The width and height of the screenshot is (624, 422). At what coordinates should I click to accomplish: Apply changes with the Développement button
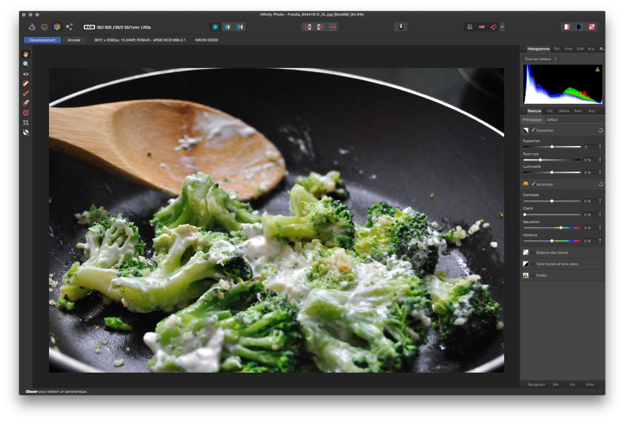click(42, 40)
